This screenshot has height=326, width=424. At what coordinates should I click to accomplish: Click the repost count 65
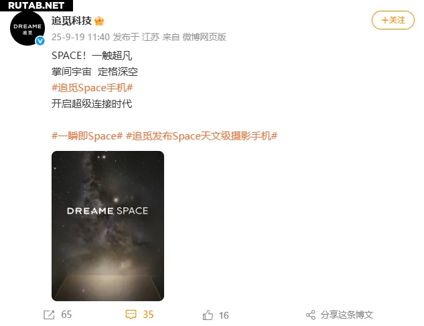coord(66,315)
